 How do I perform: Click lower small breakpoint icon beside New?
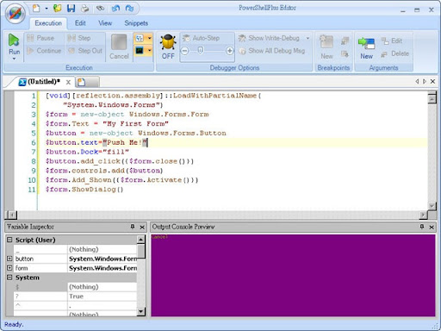point(345,53)
